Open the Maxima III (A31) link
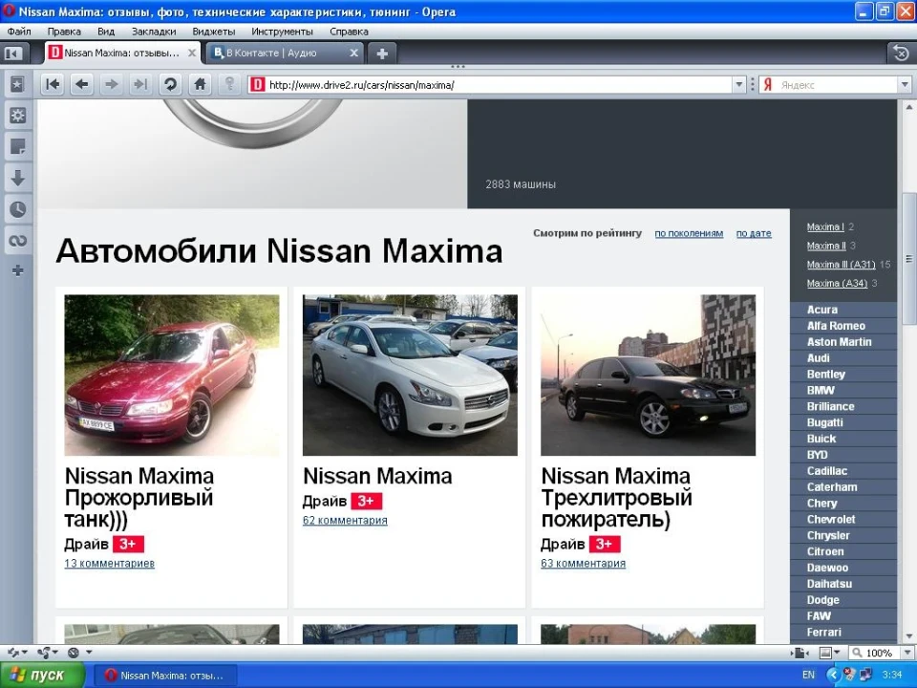This screenshot has width=917, height=688. (841, 265)
